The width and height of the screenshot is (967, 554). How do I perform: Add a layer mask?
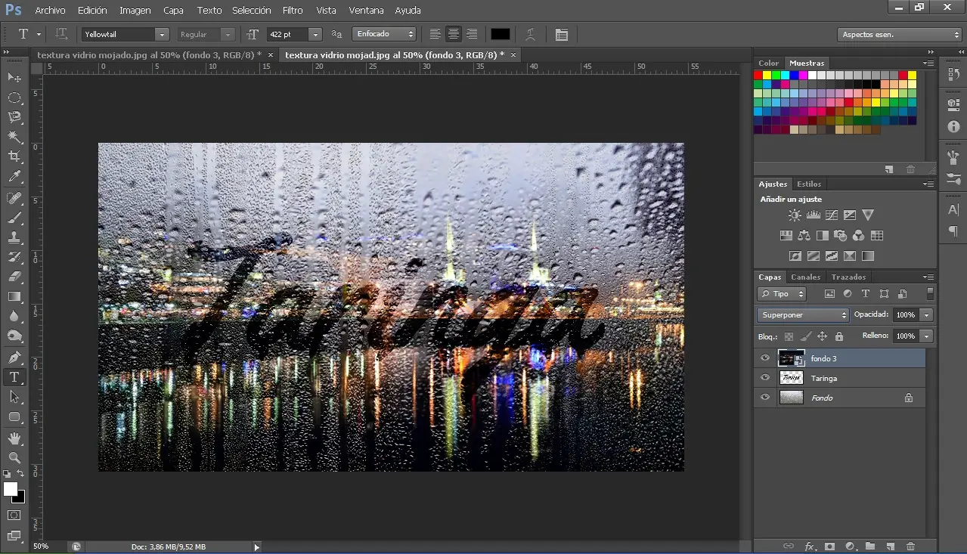click(829, 546)
